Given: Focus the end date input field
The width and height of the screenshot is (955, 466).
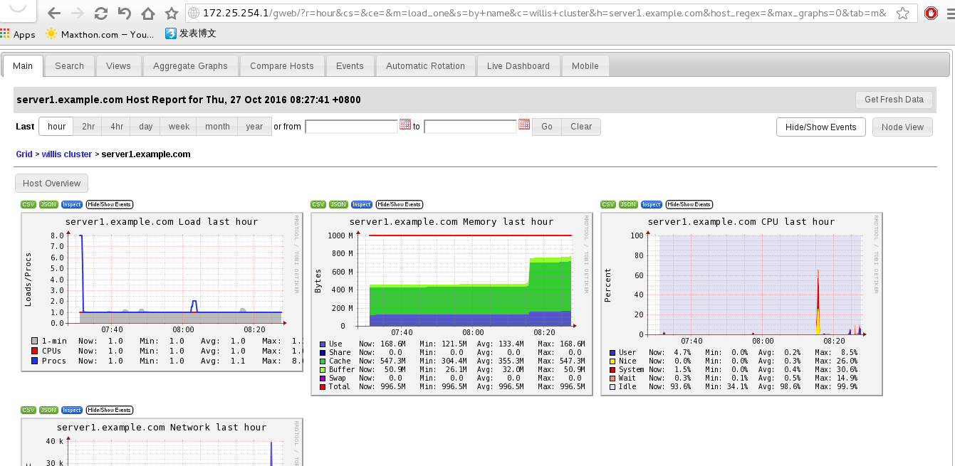Looking at the screenshot, I should (470, 127).
